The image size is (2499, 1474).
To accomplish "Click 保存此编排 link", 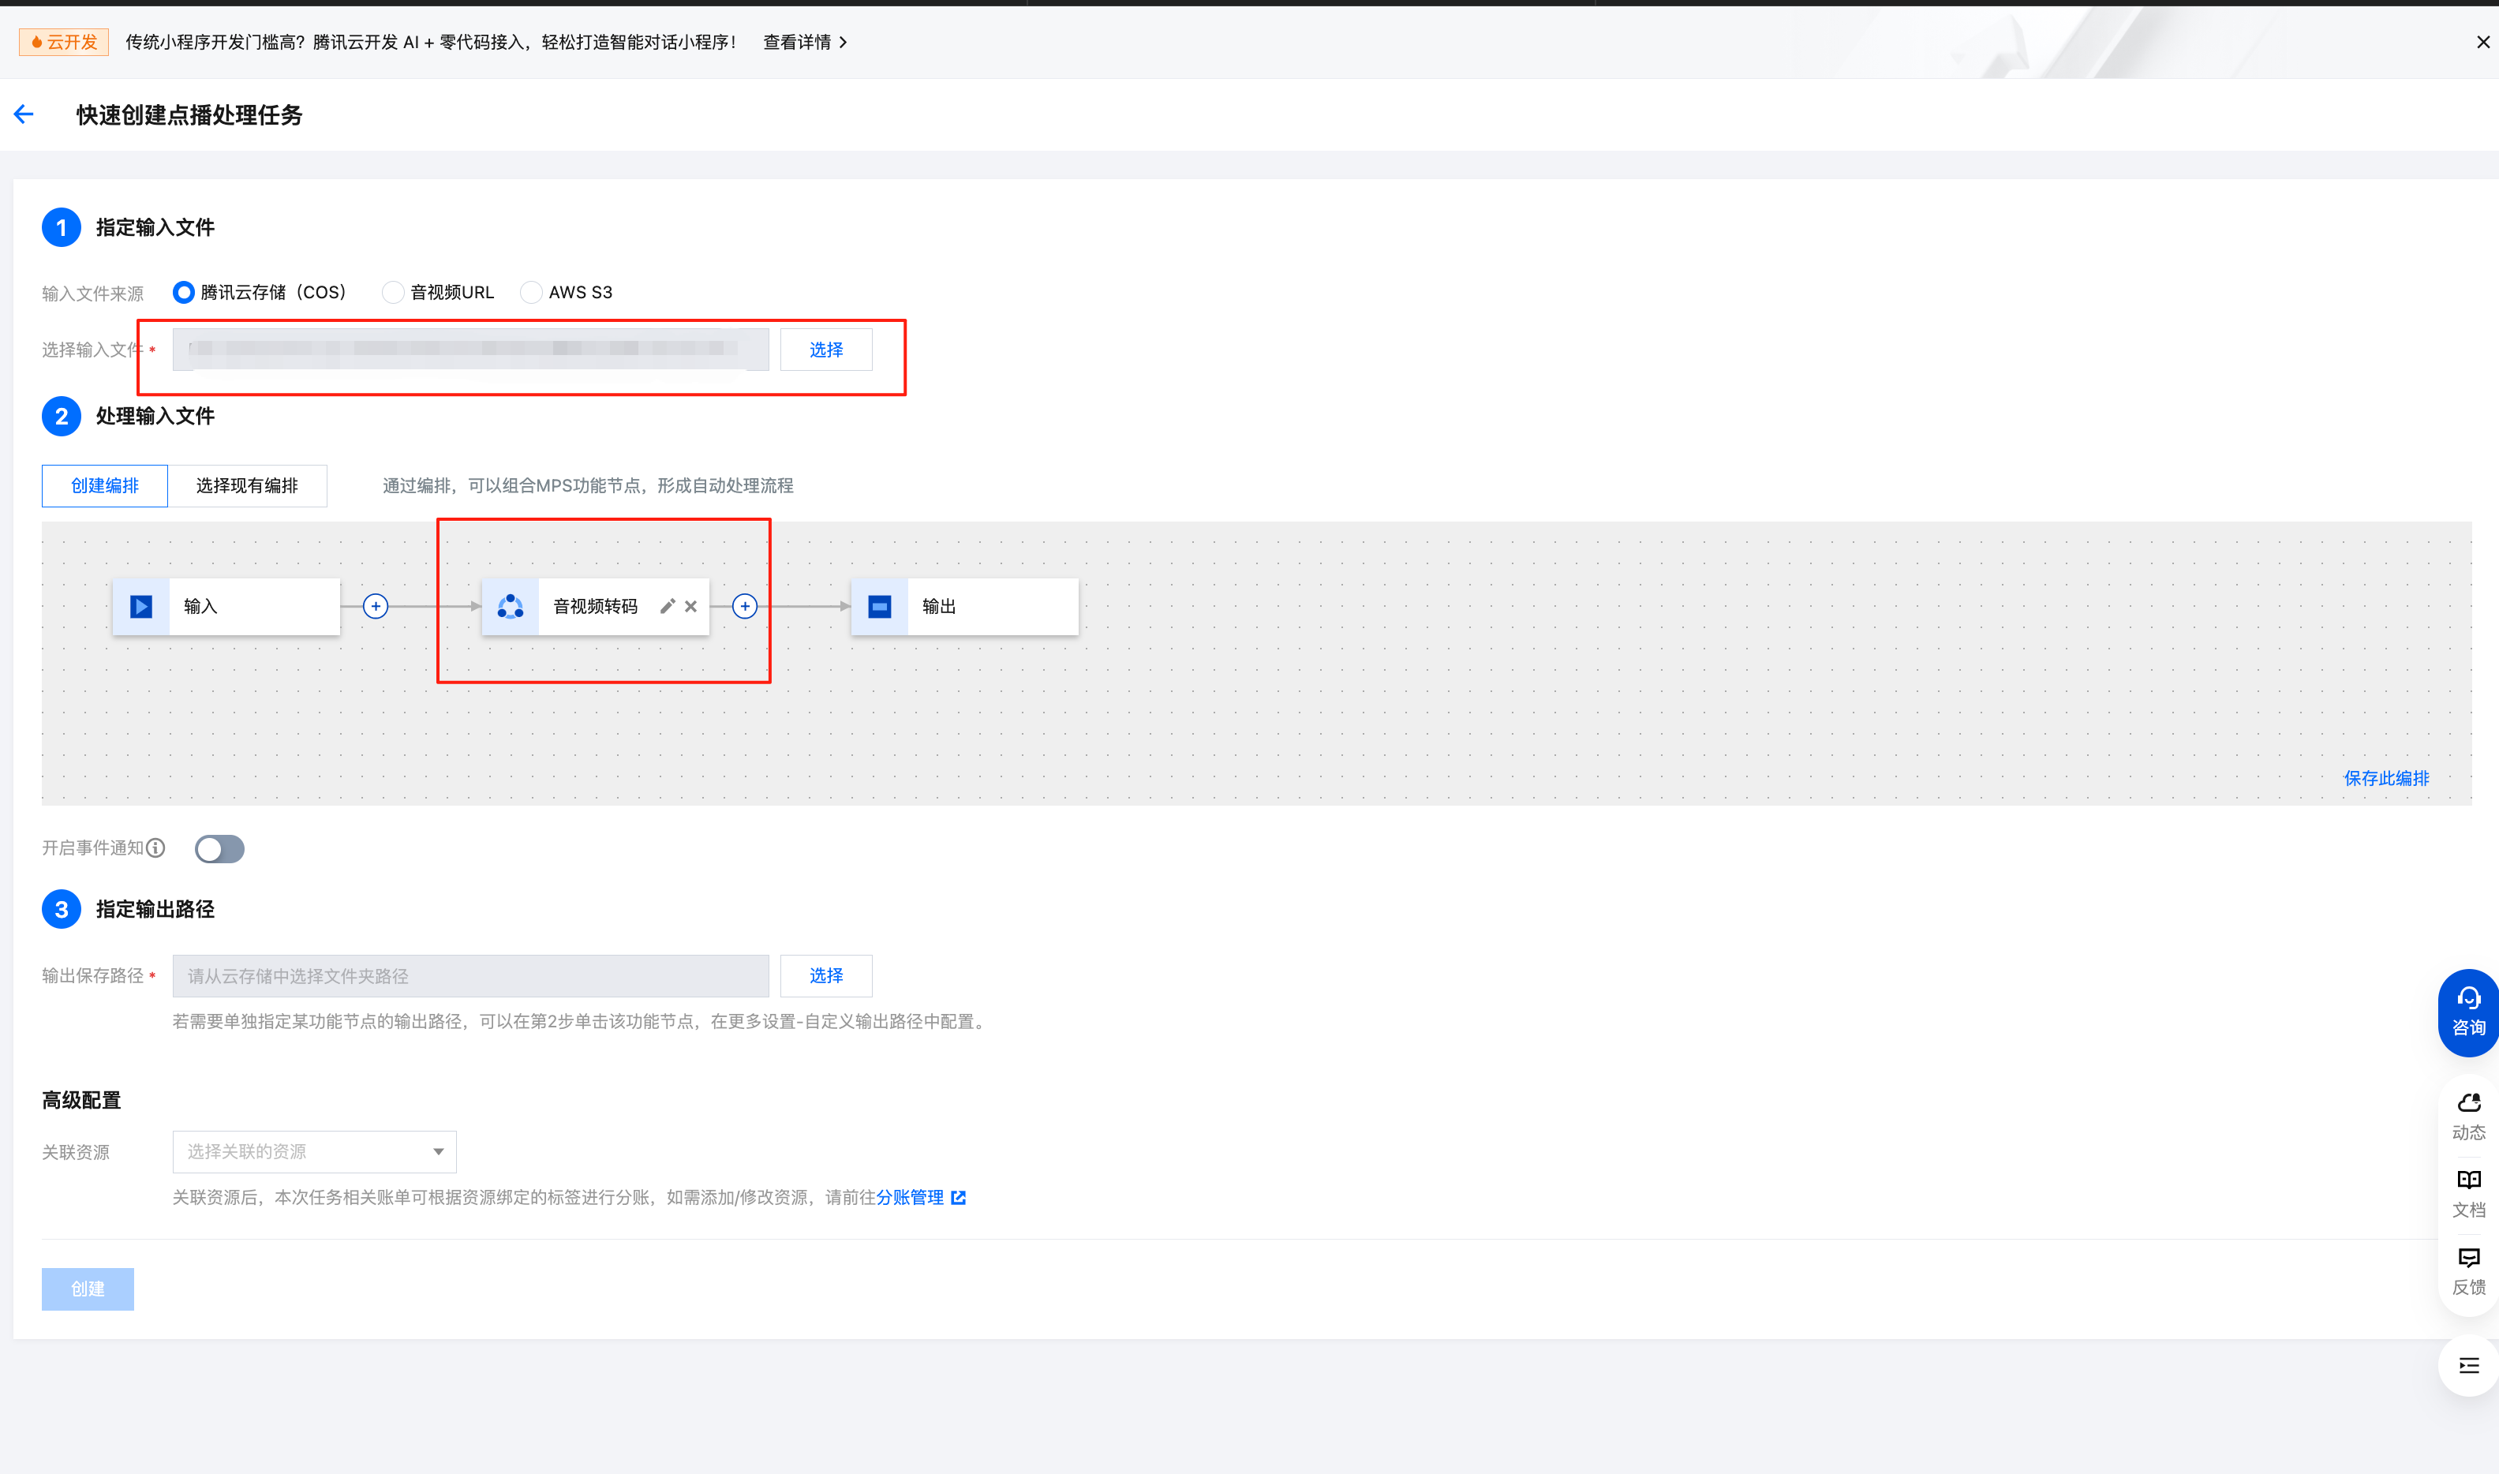I will (2386, 778).
